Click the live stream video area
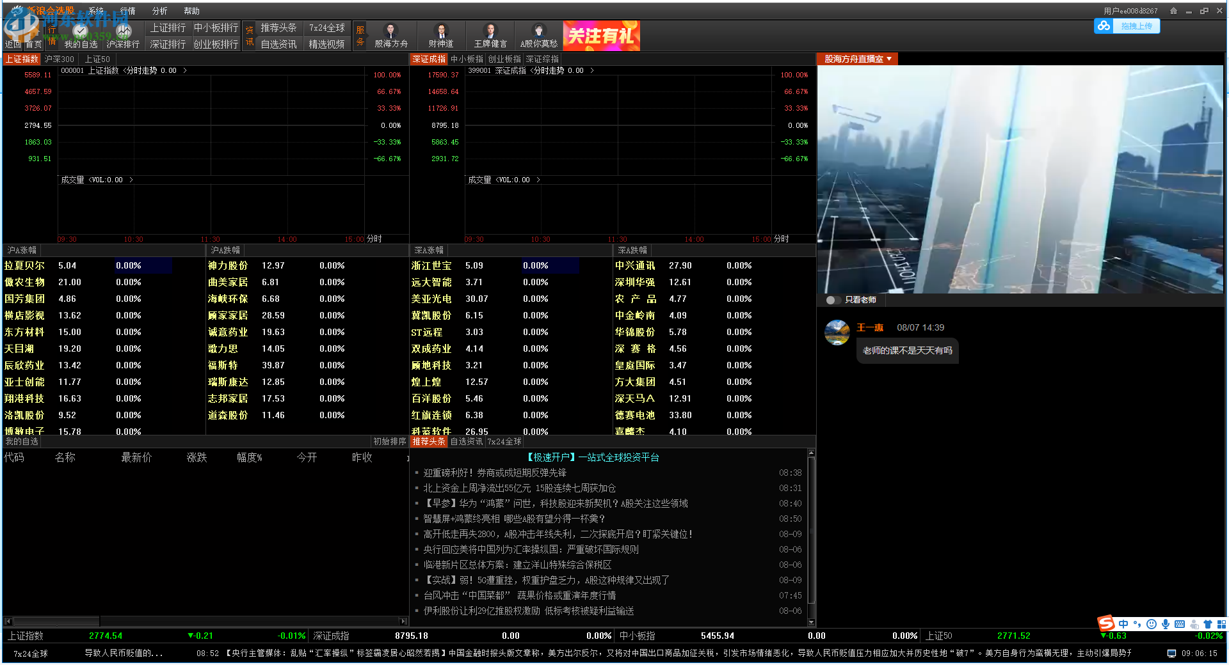 pos(1020,179)
